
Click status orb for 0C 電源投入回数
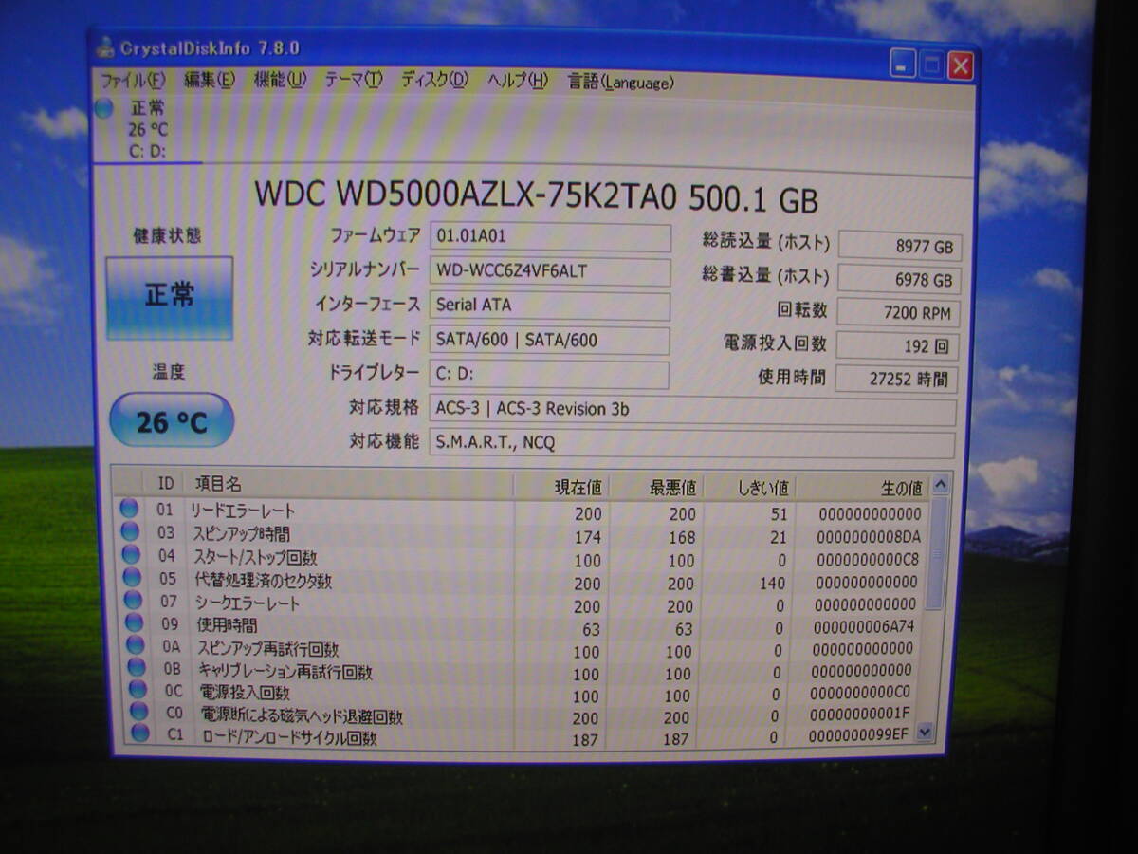coord(138,690)
